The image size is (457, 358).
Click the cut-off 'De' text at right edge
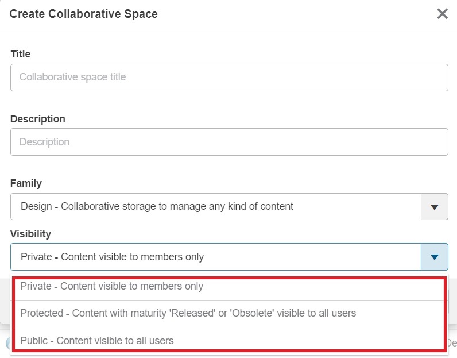point(452,343)
